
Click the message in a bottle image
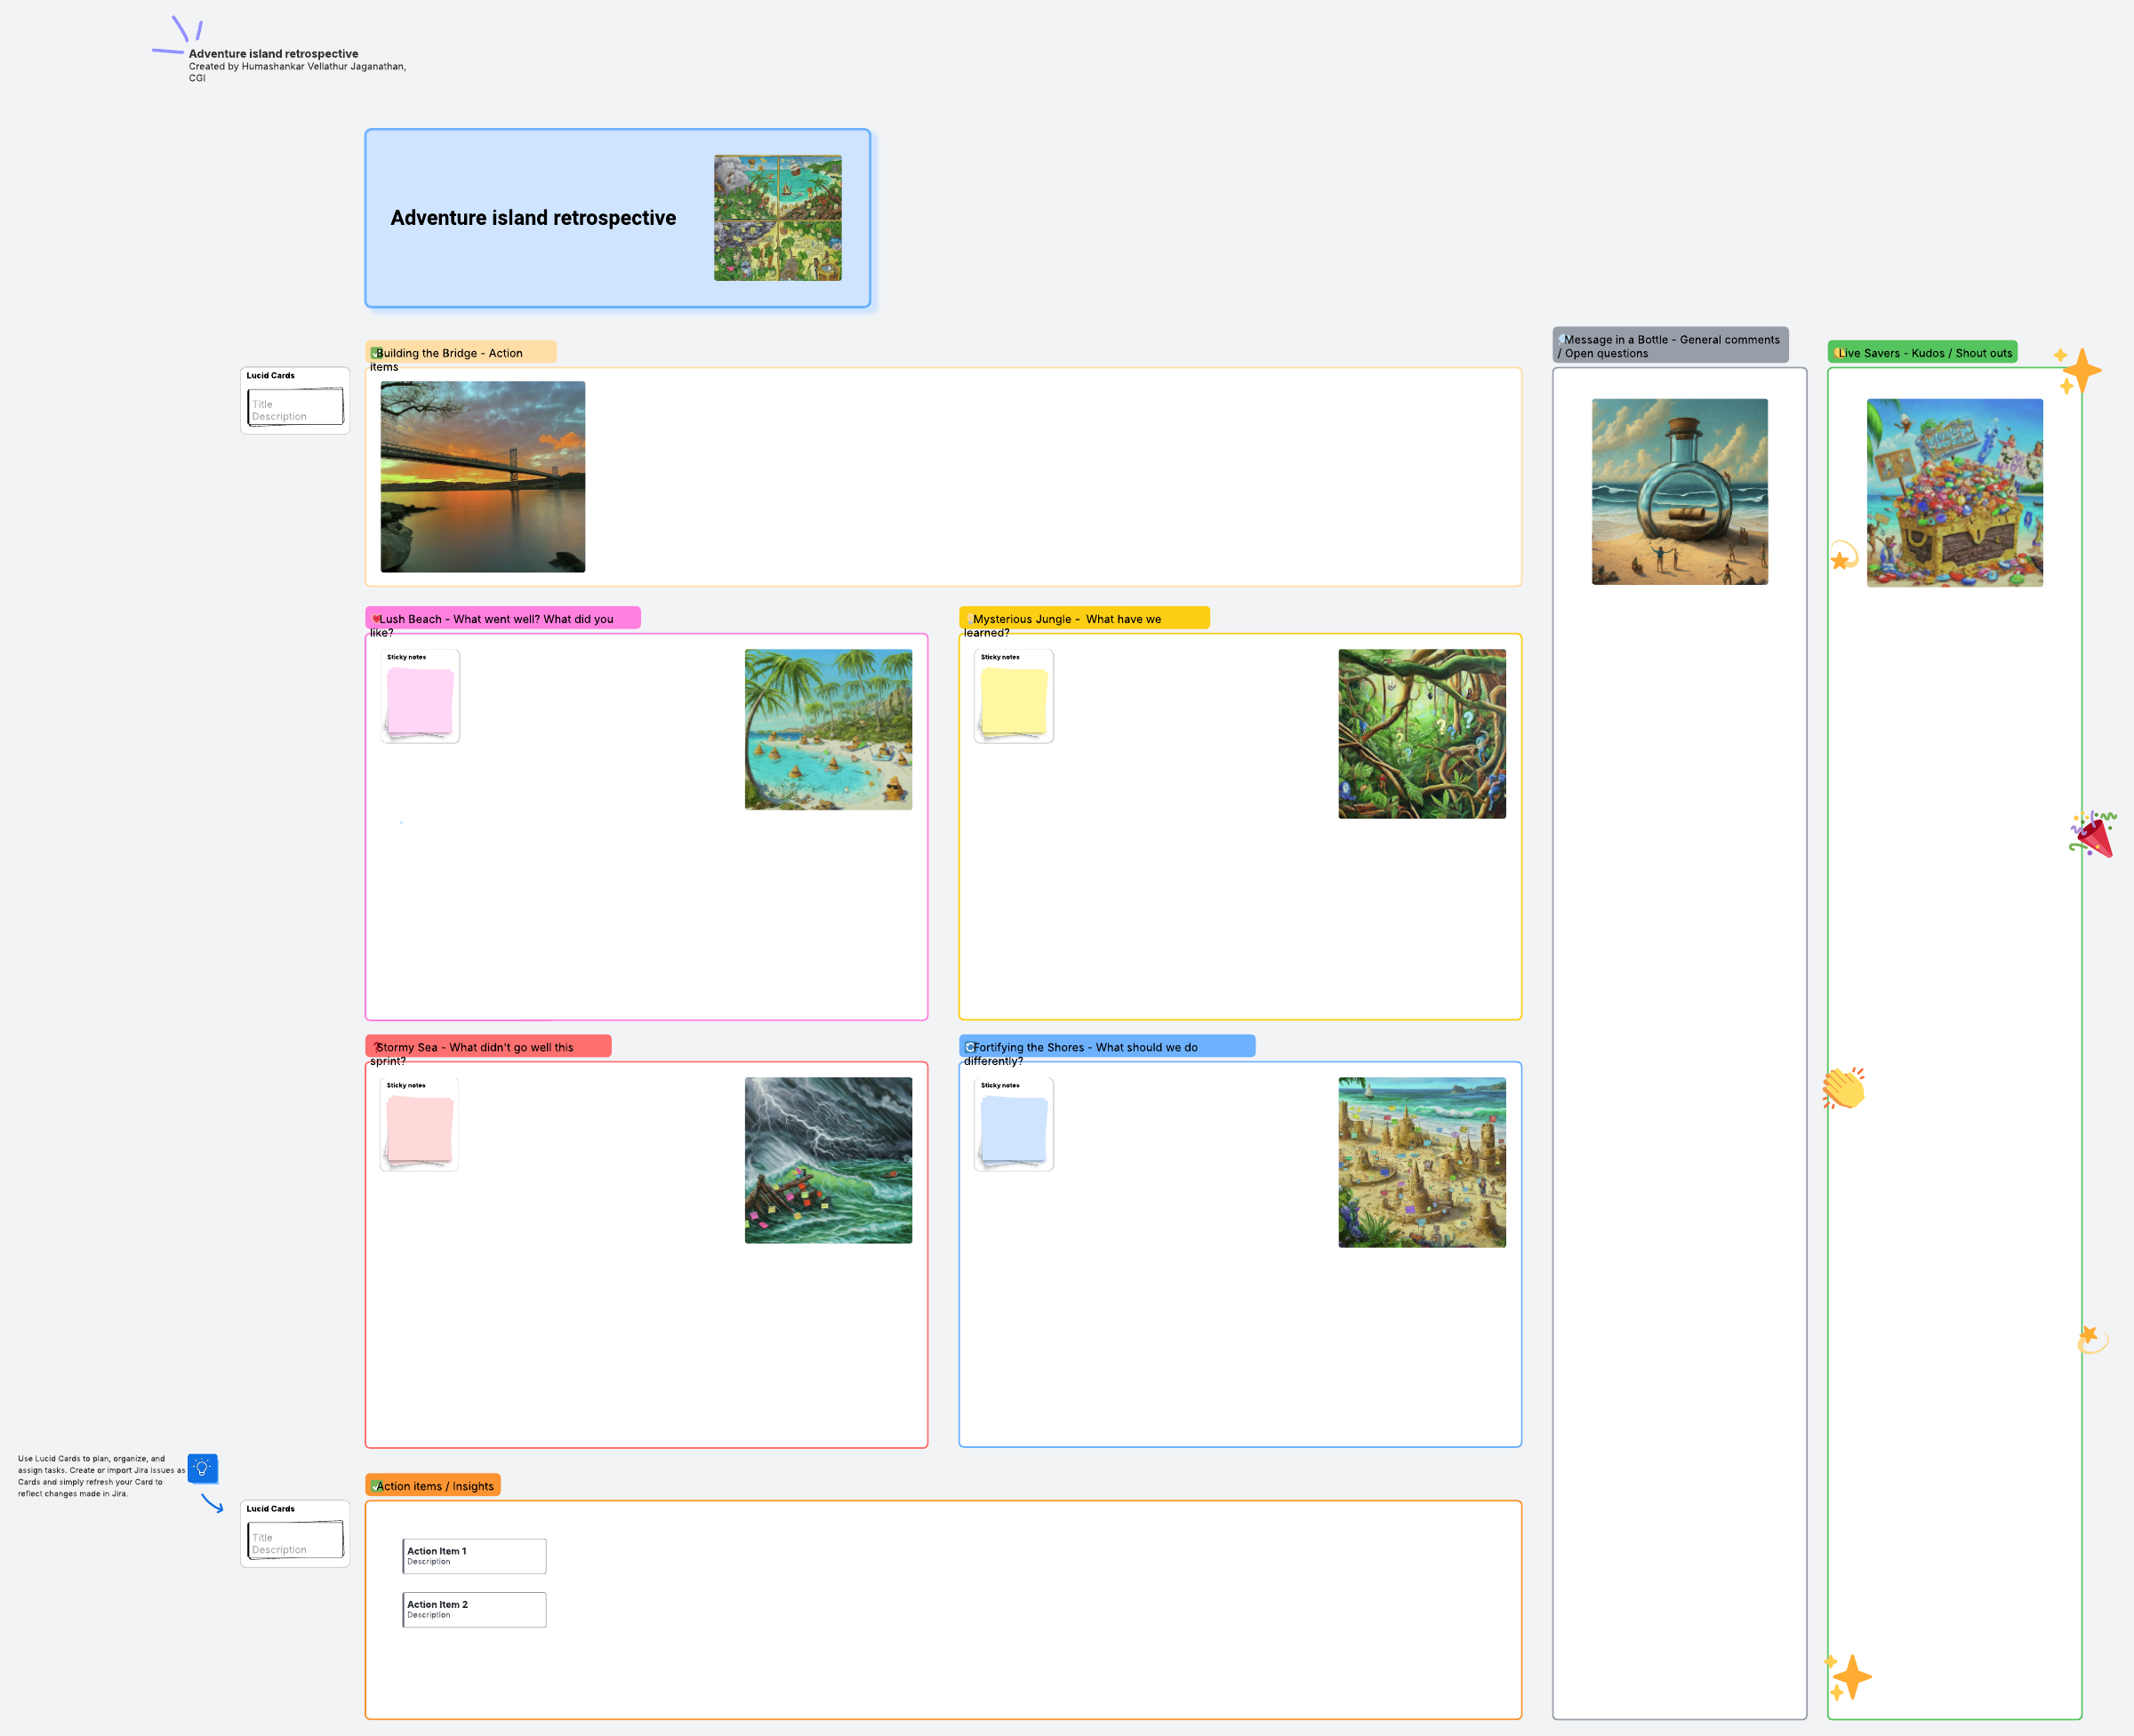1679,491
